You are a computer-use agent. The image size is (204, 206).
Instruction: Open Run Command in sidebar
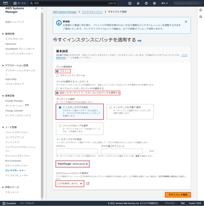13,161
